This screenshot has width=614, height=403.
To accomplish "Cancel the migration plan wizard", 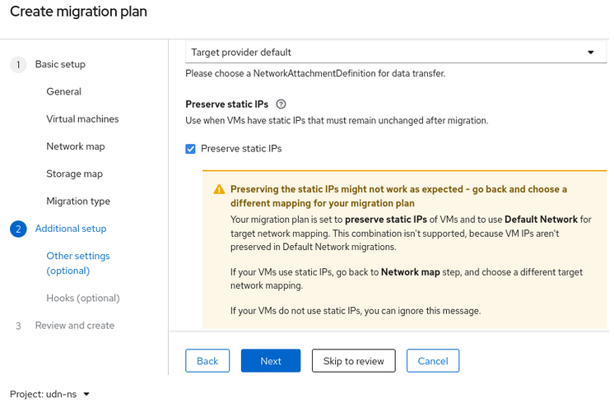I will click(432, 361).
